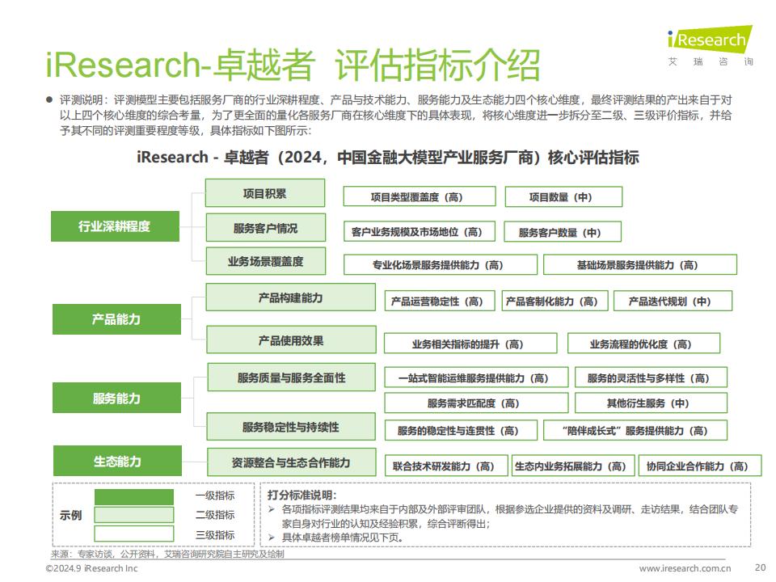Screen dimensions: 776x582
Task: Select 协同企业合作能力（高） indicator
Action: [x=700, y=466]
